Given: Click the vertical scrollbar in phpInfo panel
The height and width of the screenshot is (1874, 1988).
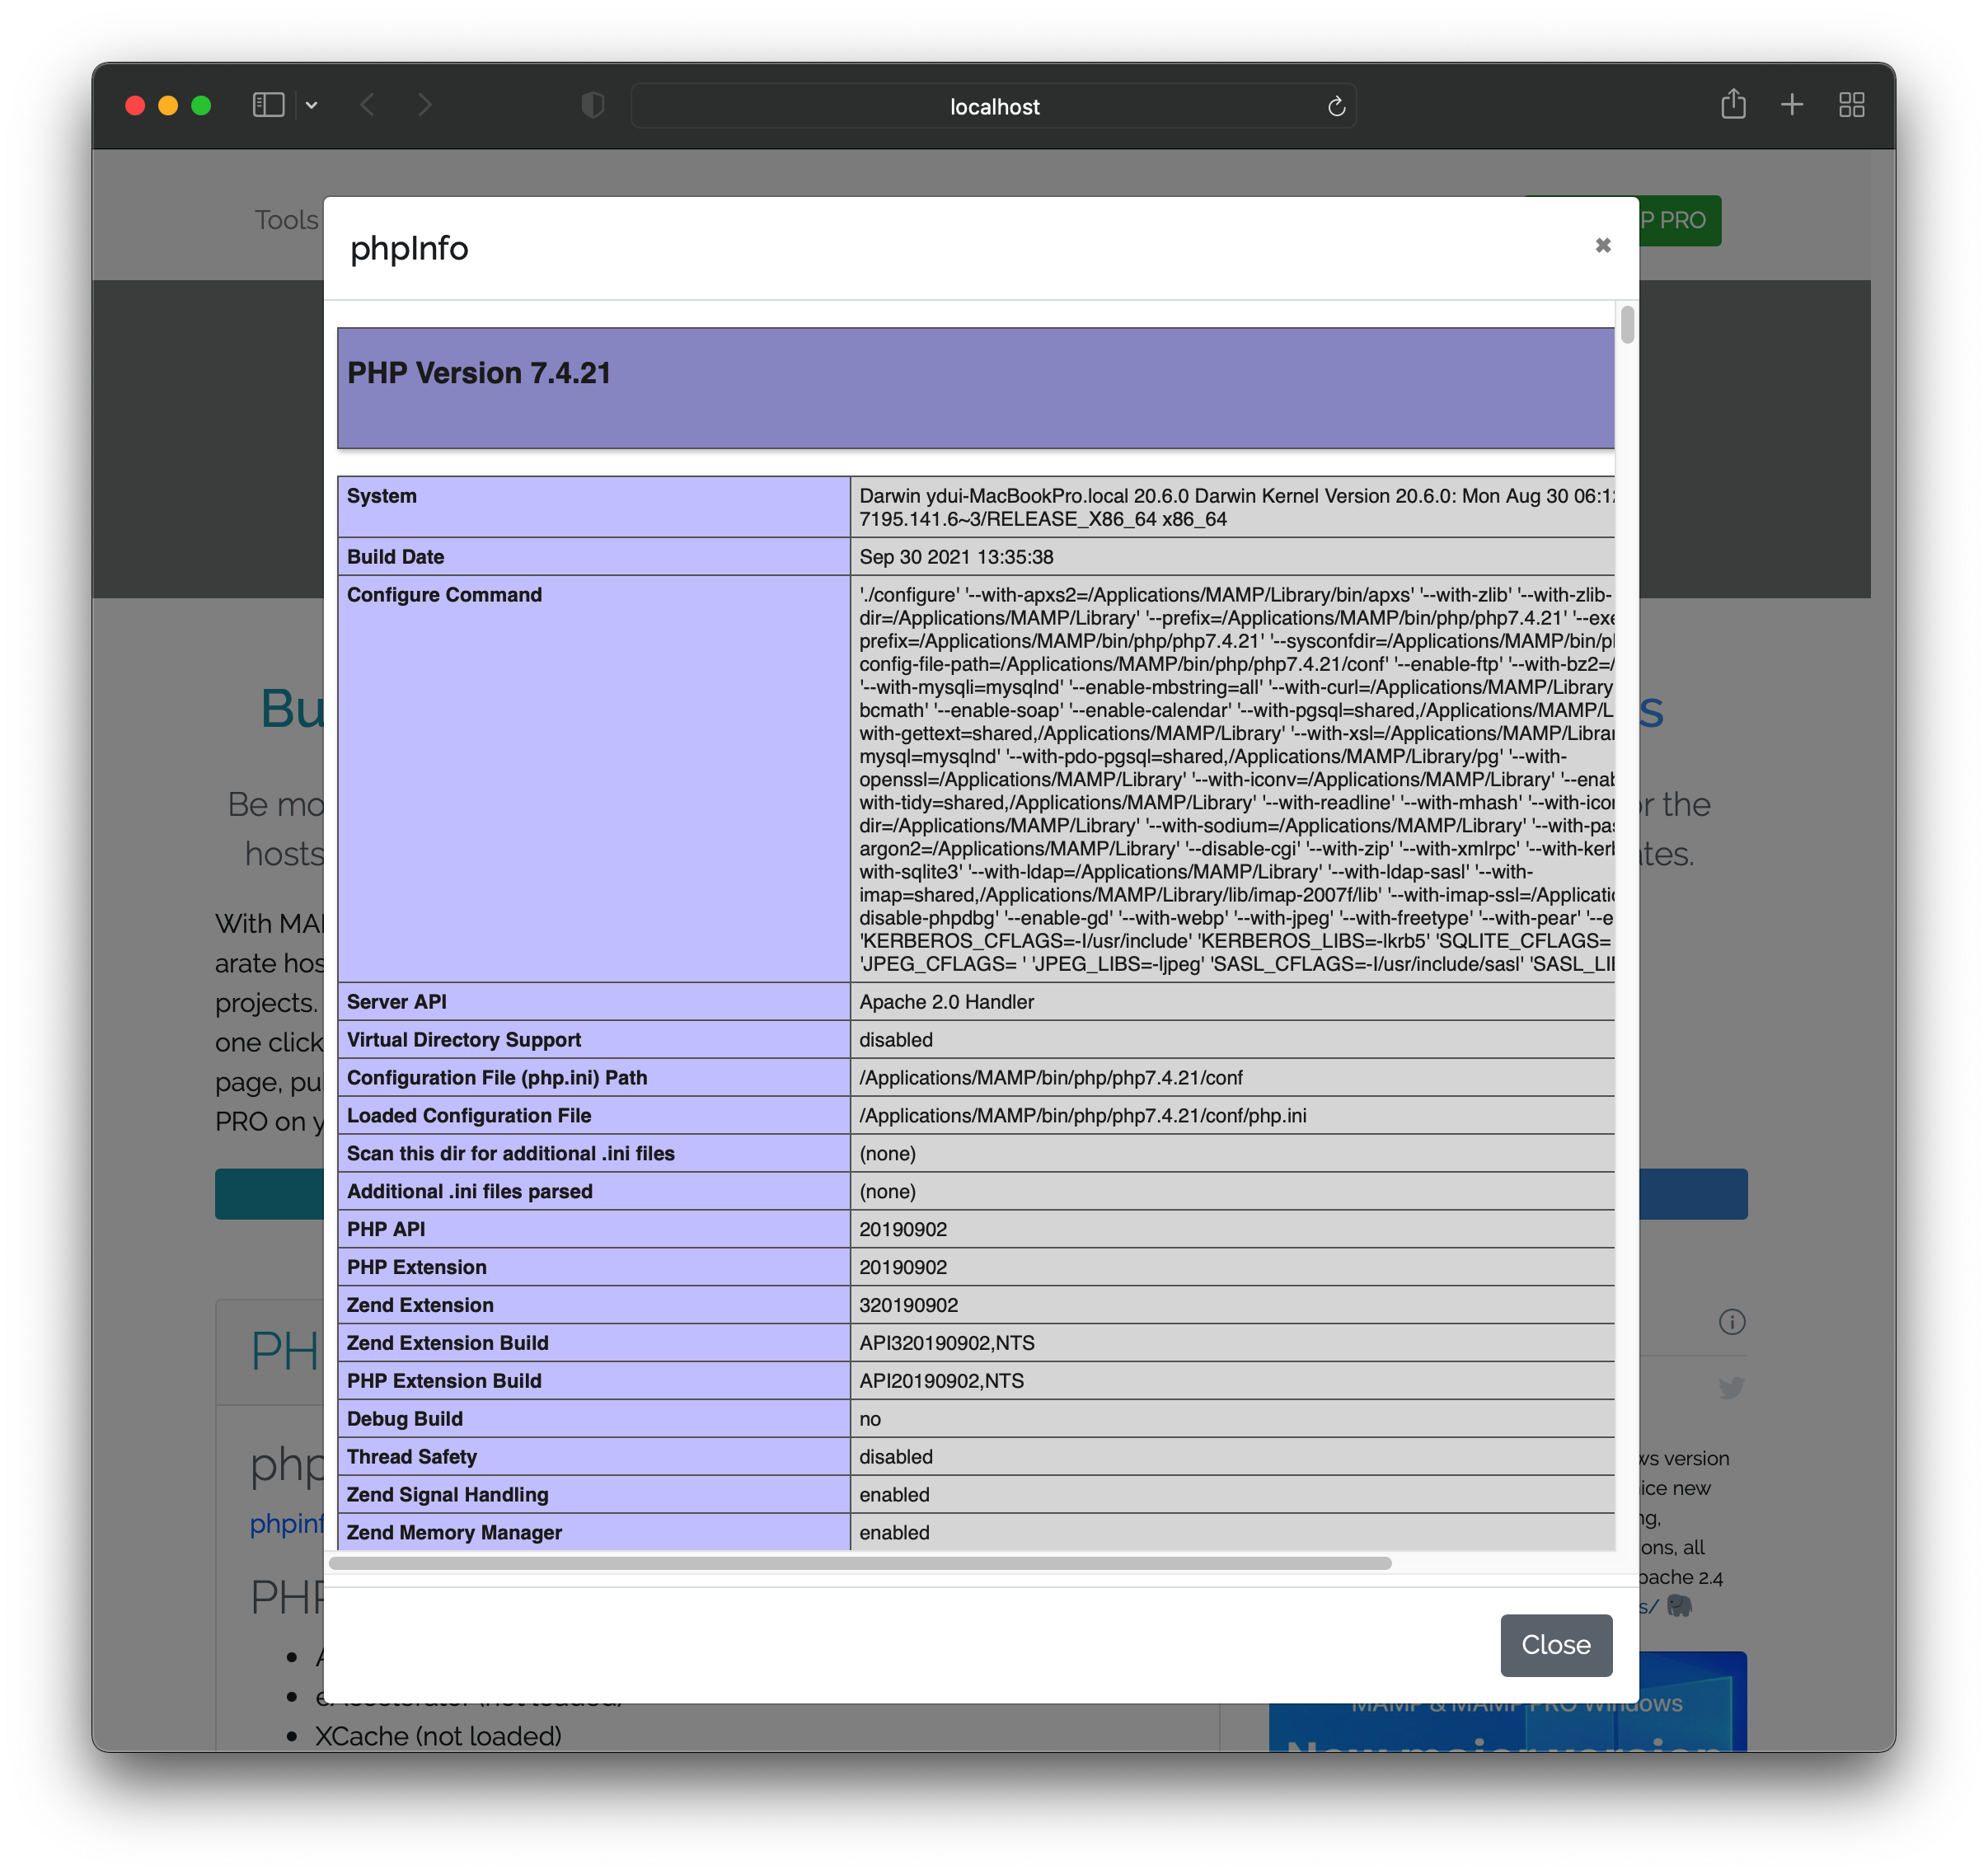Looking at the screenshot, I should click(1627, 326).
